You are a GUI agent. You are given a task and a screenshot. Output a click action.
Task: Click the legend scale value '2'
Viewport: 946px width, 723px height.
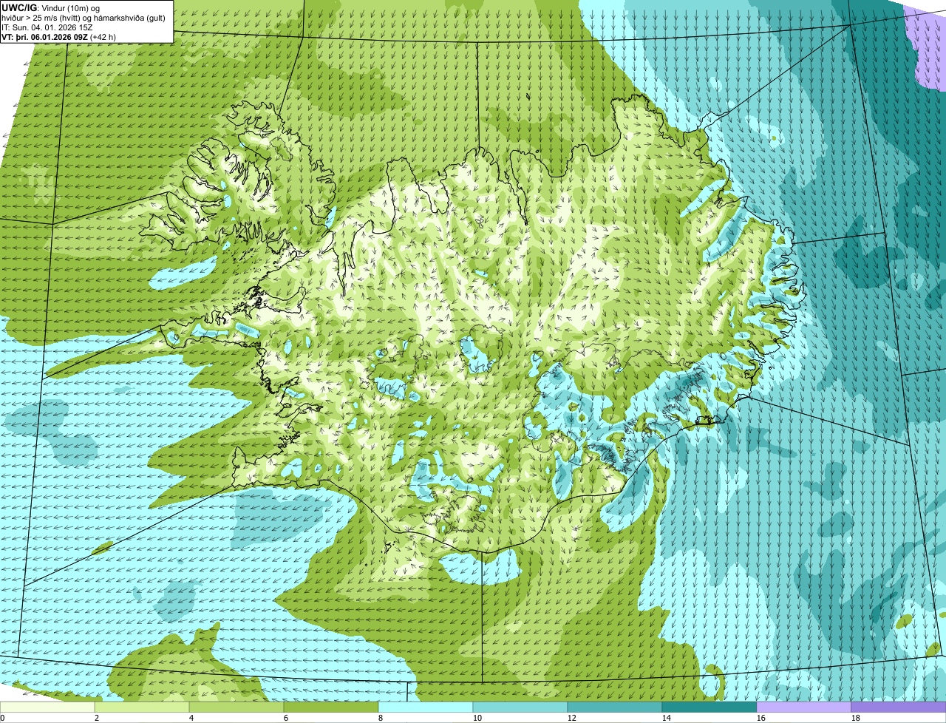click(97, 718)
